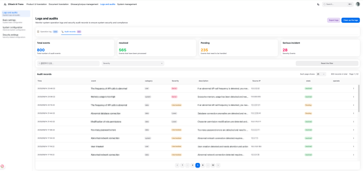Viewport: 363px width, 171px height.
Task: Click the Export logs button
Action: [334, 20]
